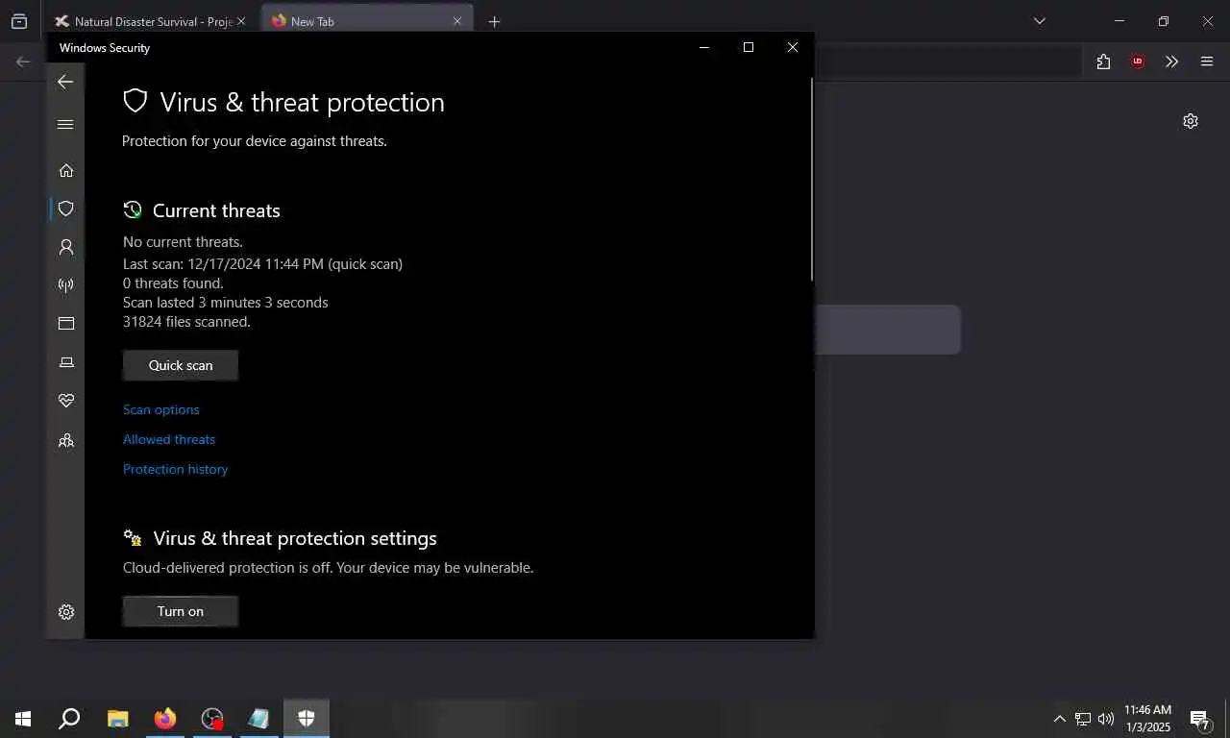The height and width of the screenshot is (738, 1230).
Task: Open a new browser tab with plus
Action: tap(494, 21)
